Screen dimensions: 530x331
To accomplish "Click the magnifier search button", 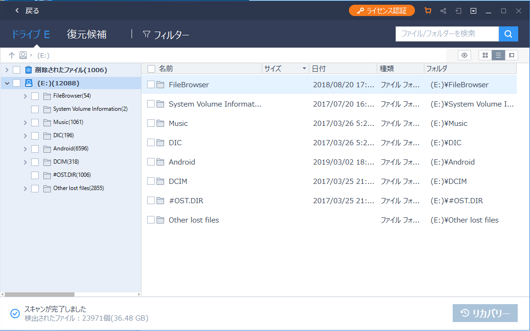I will tap(508, 34).
